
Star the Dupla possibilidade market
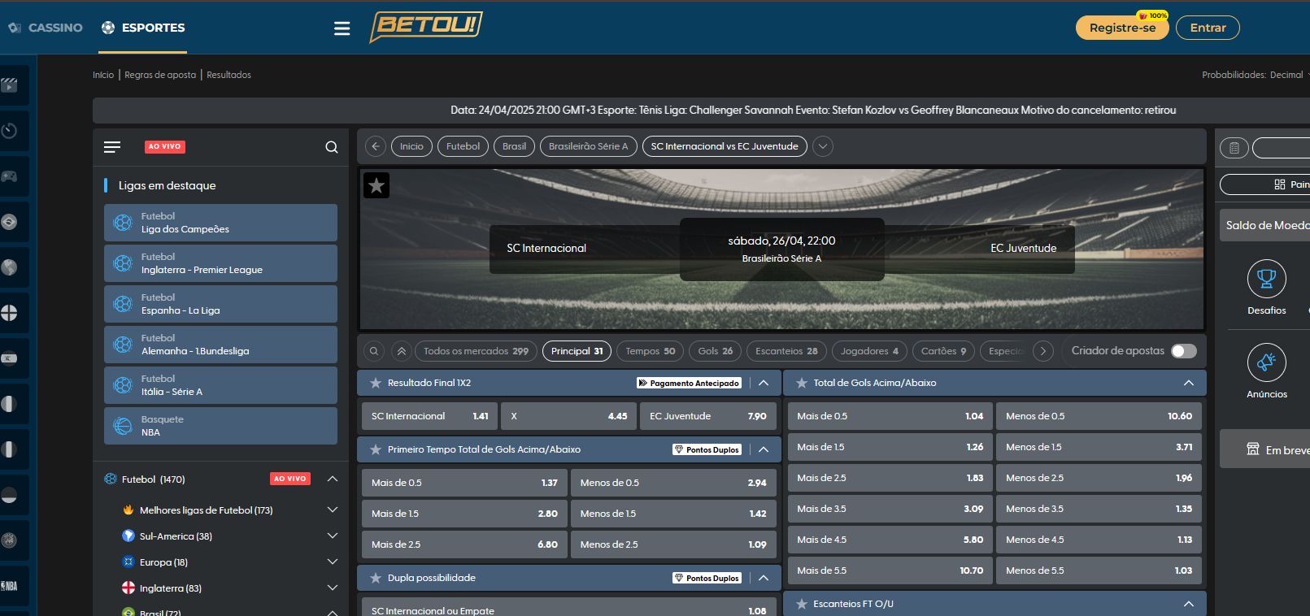point(376,578)
